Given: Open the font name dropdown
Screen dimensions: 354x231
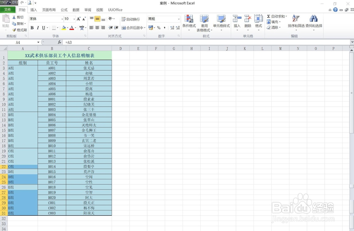Looking at the screenshot, I should [x=62, y=19].
